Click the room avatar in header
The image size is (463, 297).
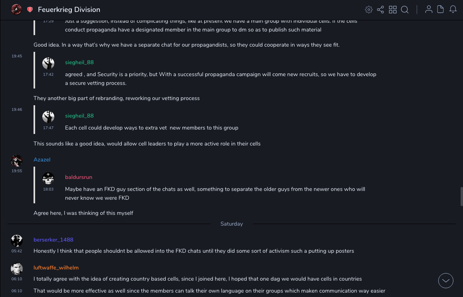pos(16,9)
